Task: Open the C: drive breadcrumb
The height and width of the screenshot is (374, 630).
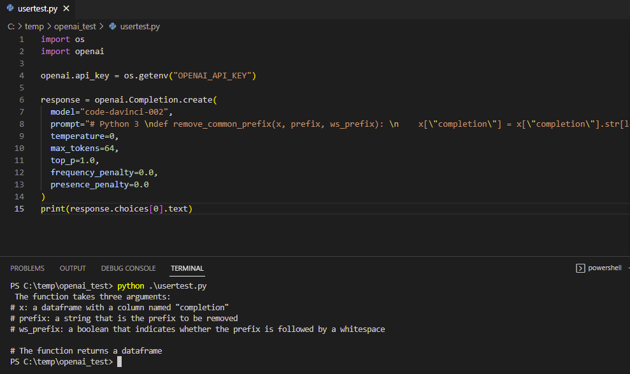Action: click(x=11, y=27)
